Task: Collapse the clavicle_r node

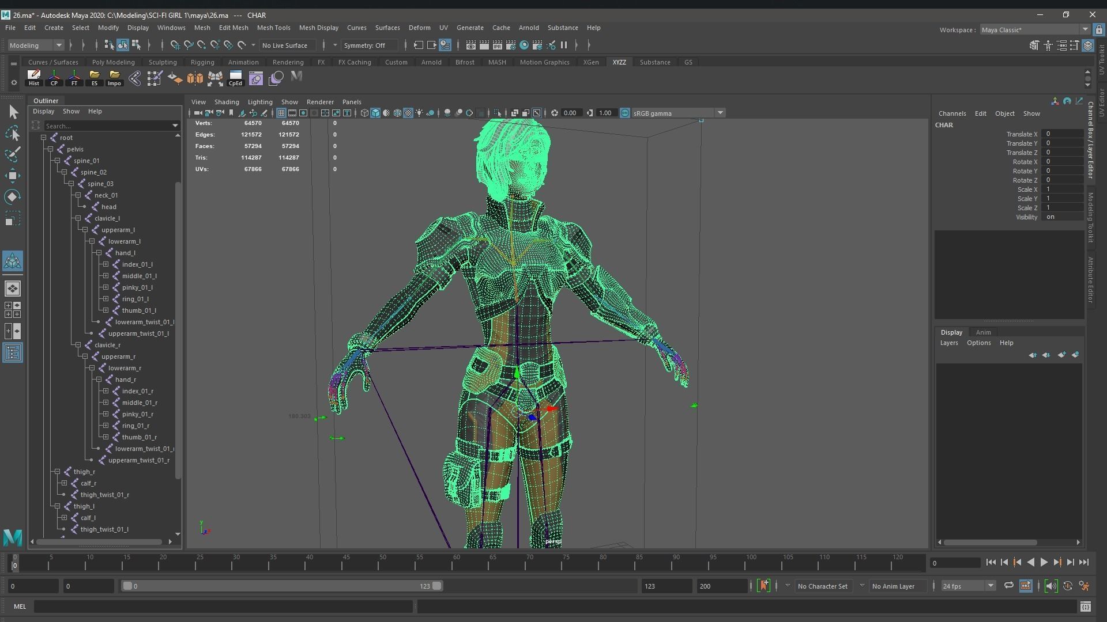Action: click(78, 345)
